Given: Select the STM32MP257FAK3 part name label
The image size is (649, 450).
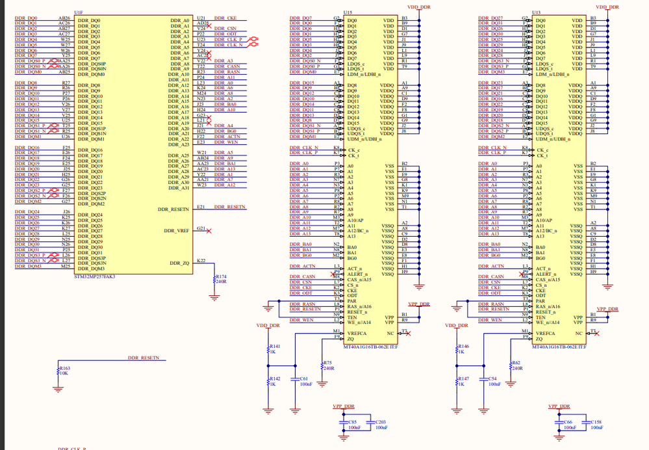Looking at the screenshot, I should pyautogui.click(x=94, y=276).
